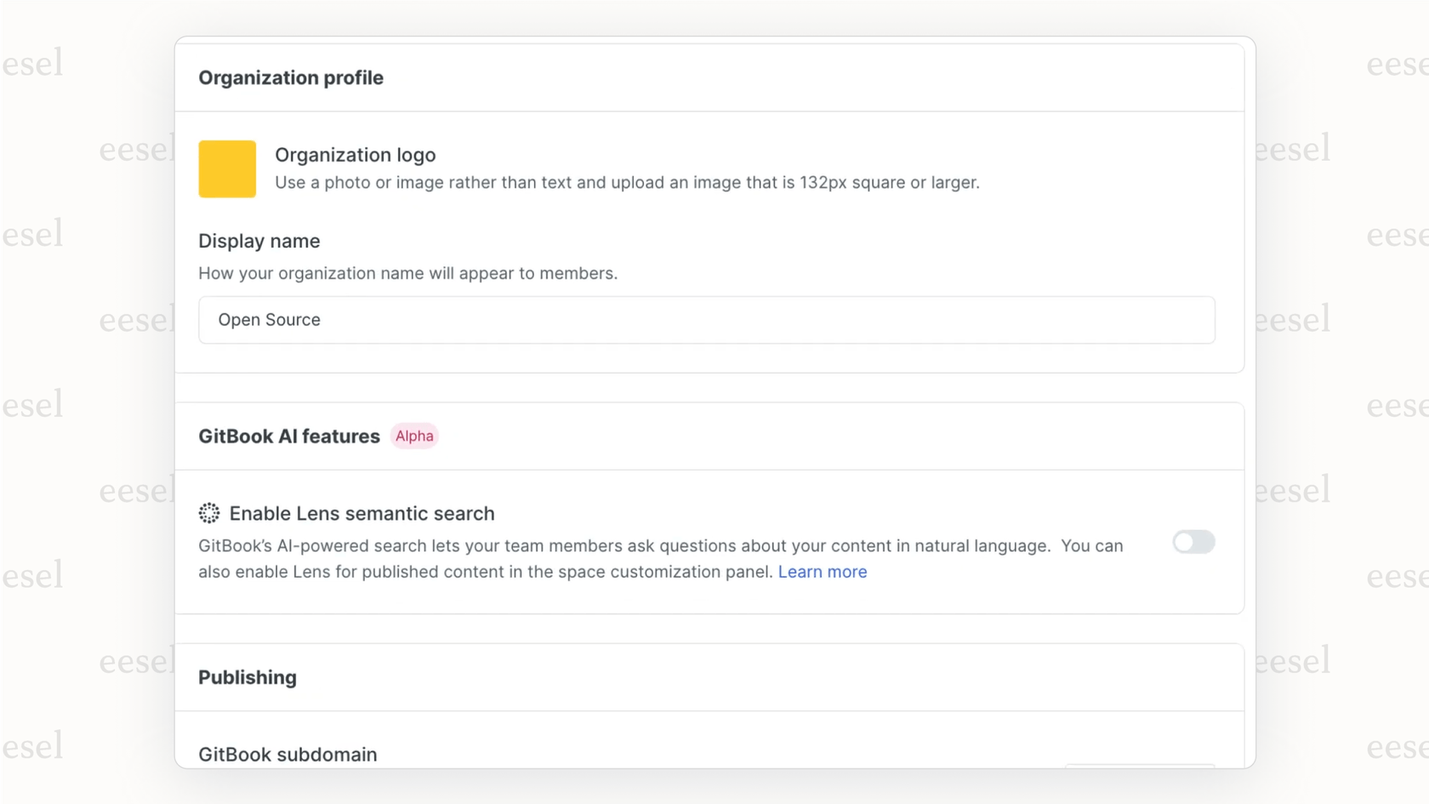Click the dotted circle icon beside Enable Lens
This screenshot has height=804, width=1429.
pos(209,513)
